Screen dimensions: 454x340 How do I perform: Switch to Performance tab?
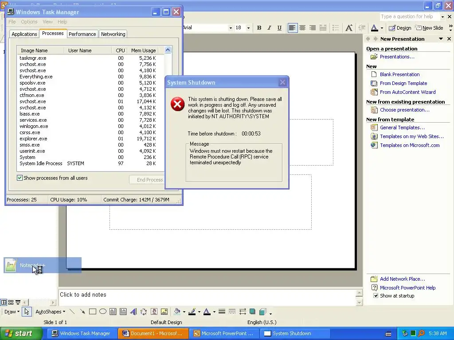(82, 34)
